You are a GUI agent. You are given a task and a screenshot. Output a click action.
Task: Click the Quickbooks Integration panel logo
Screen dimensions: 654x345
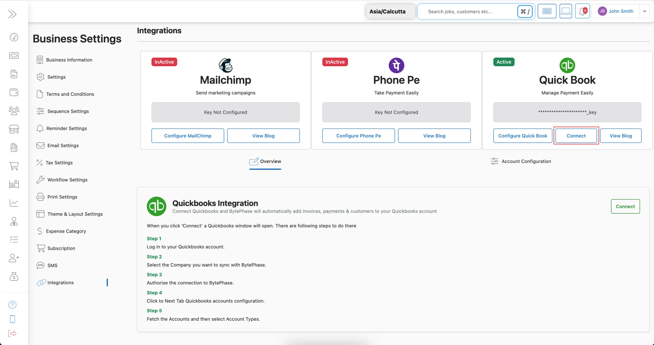(x=157, y=206)
